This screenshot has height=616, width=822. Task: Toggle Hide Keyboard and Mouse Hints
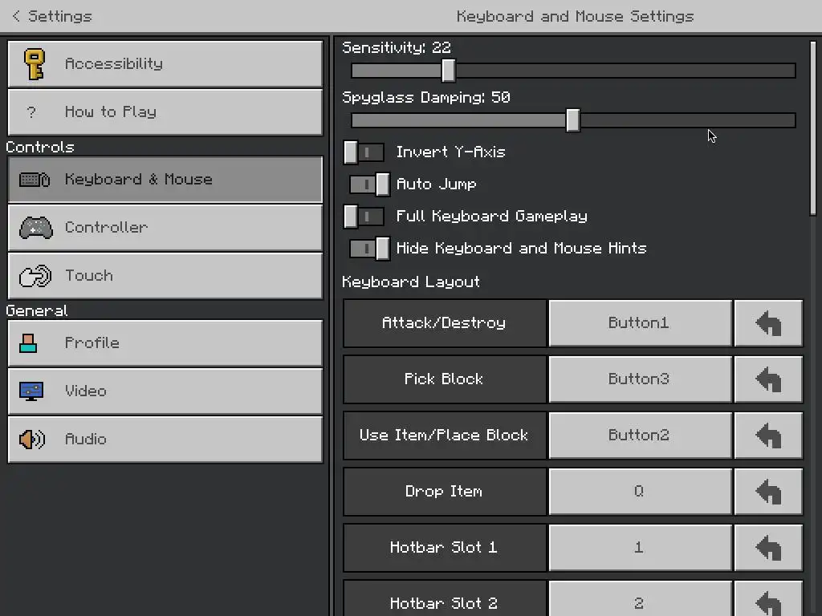coord(369,249)
